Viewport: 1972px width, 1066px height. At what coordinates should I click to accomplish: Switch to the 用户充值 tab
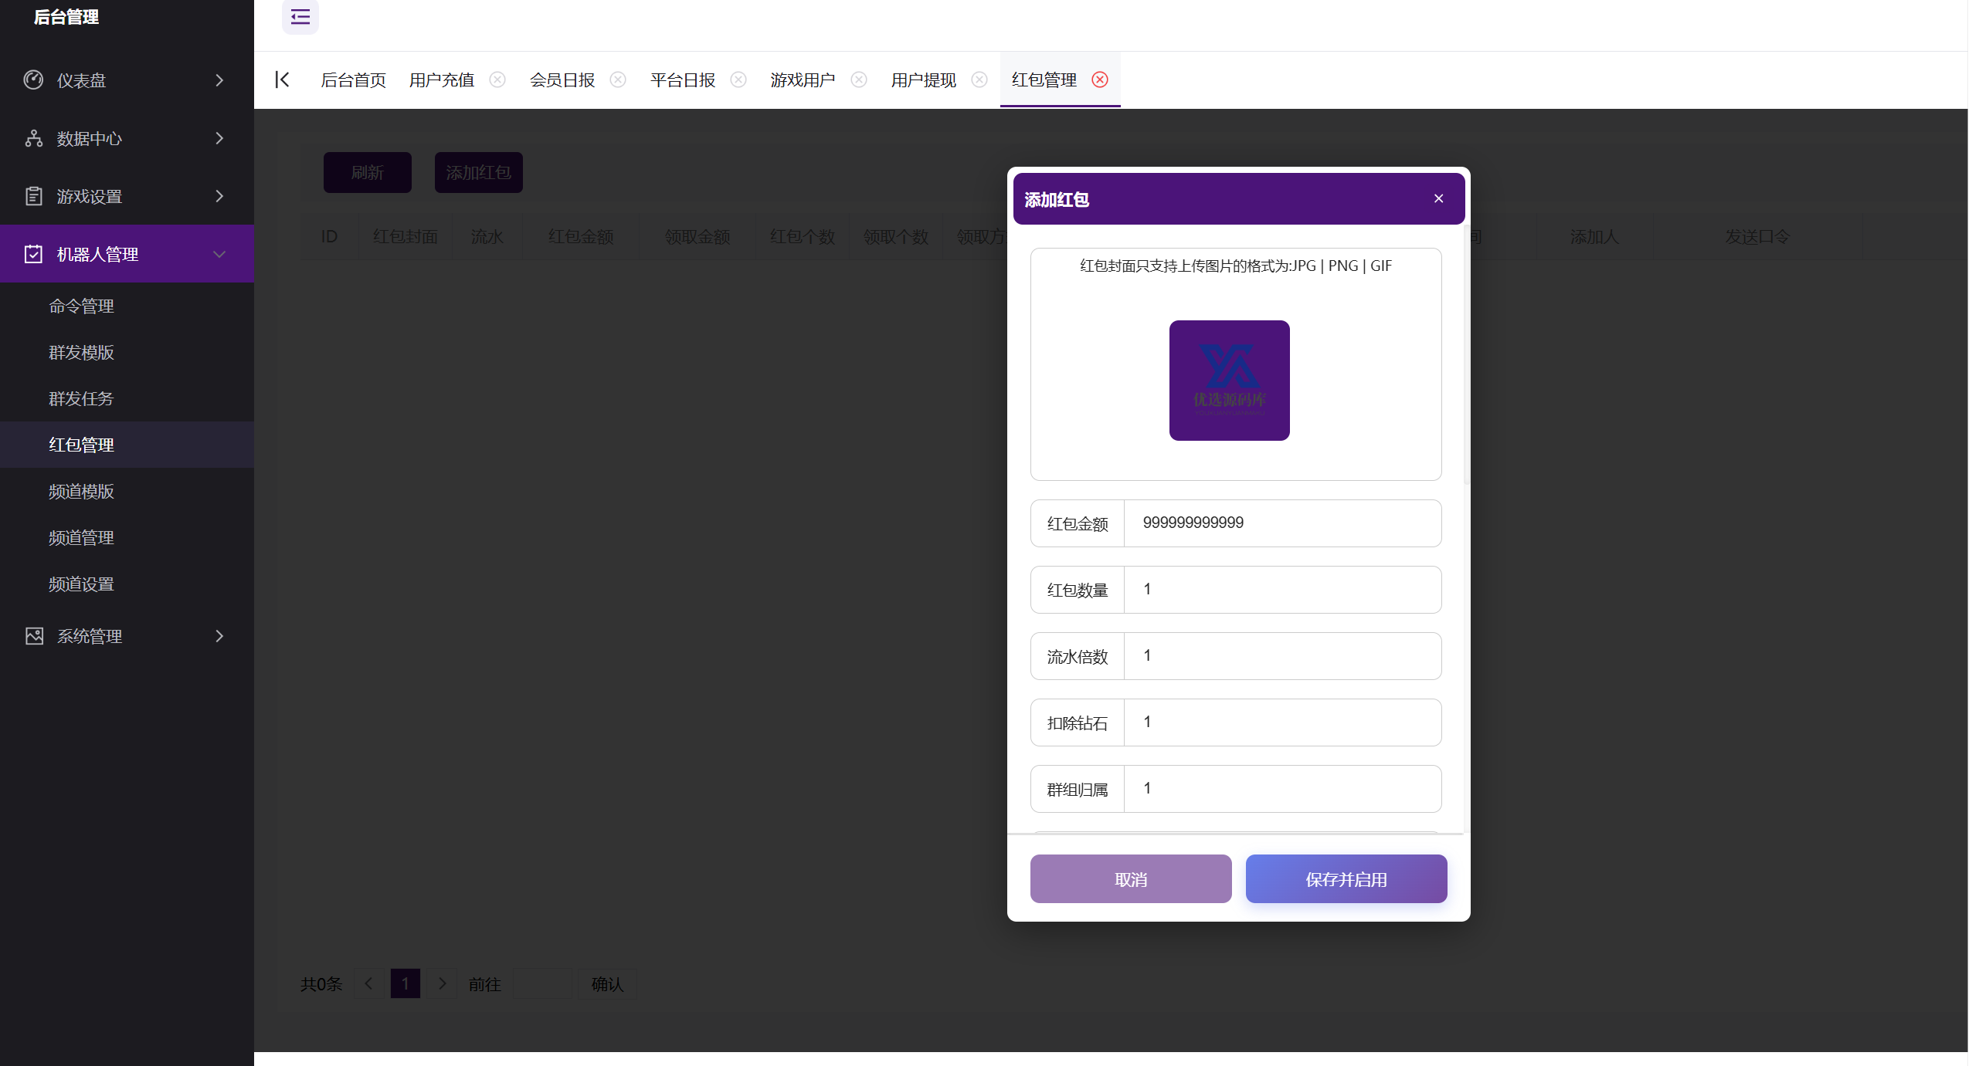pos(442,80)
